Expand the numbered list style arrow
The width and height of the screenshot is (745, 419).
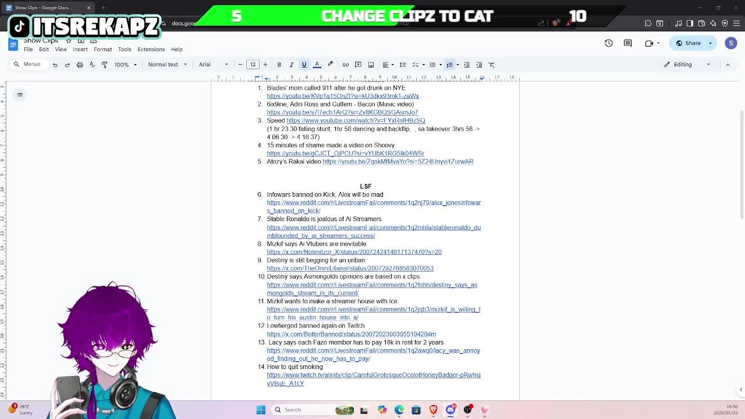[457, 65]
